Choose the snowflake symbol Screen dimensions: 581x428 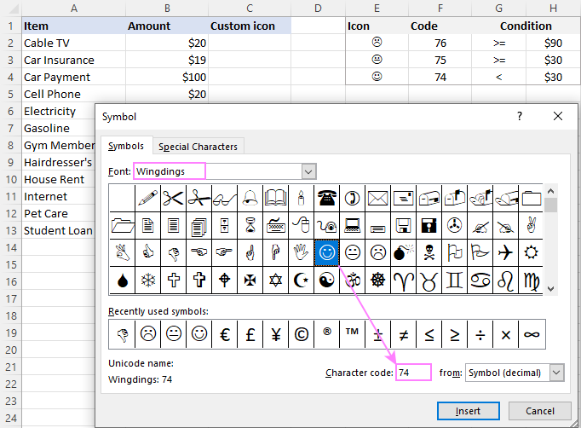tap(148, 281)
